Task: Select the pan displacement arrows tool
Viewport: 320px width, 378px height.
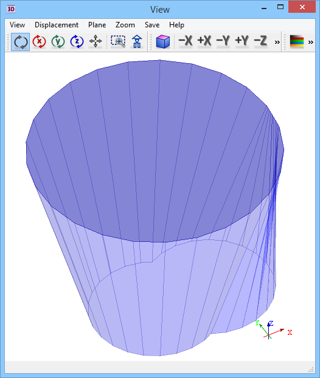Action: pyautogui.click(x=96, y=42)
